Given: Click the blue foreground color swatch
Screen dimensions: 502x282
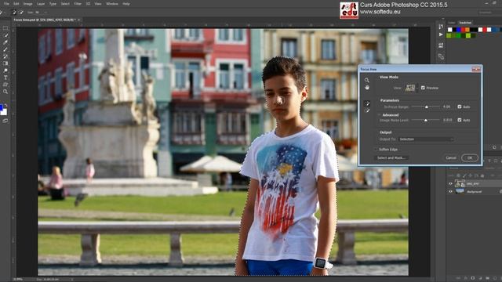Looking at the screenshot, I should [x=2, y=107].
